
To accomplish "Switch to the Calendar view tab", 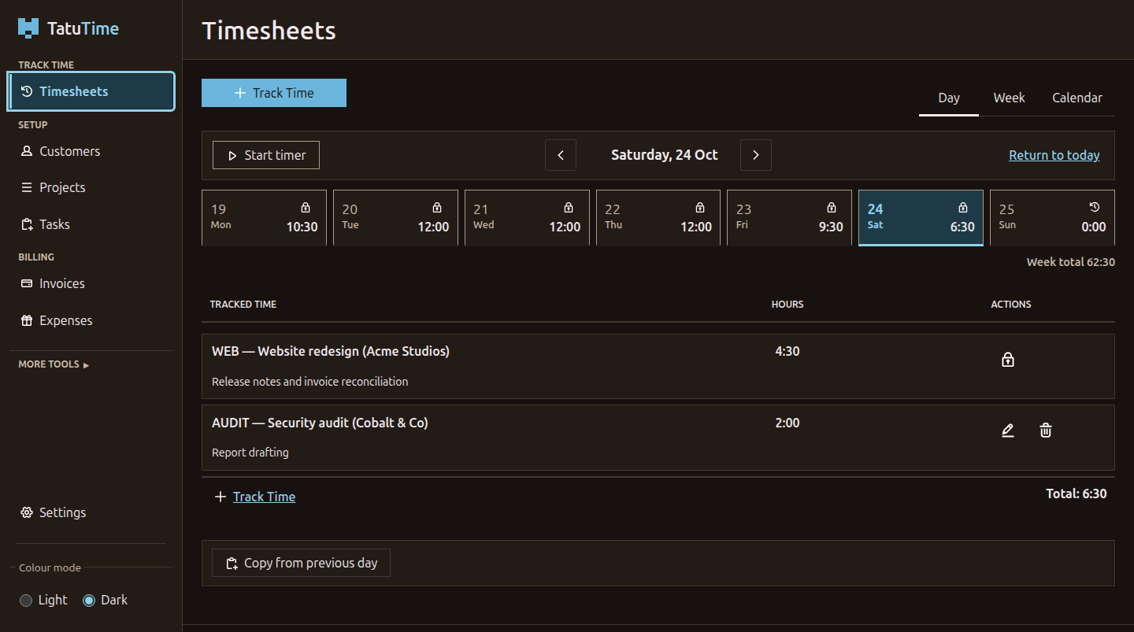I will [1077, 98].
